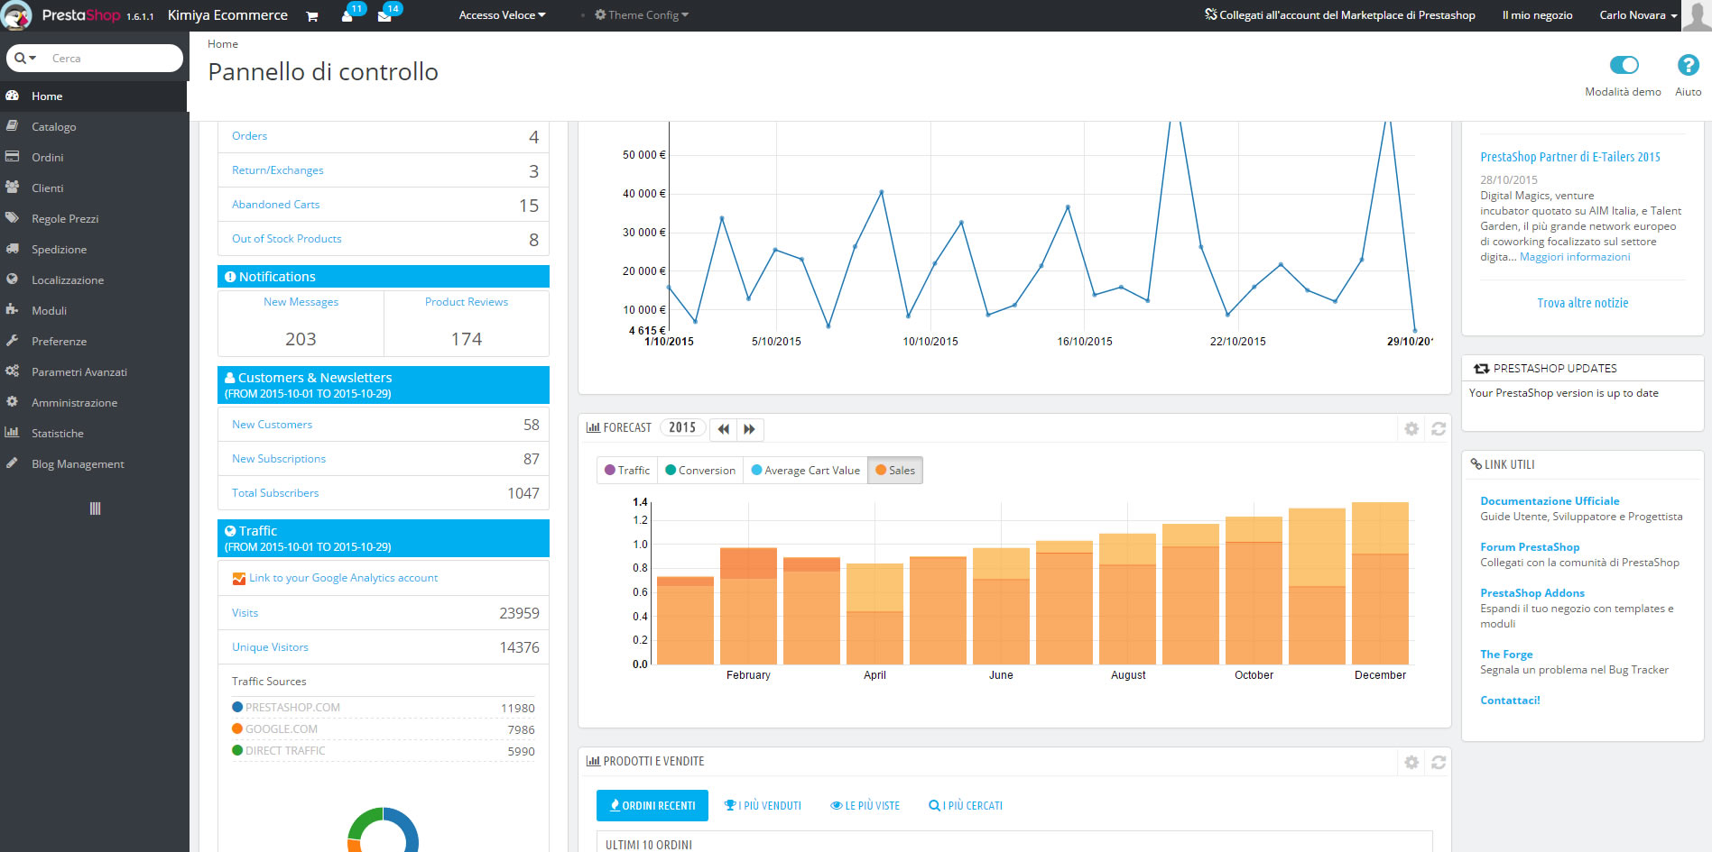Open Parametri Avanzati sidebar menu

95,372
